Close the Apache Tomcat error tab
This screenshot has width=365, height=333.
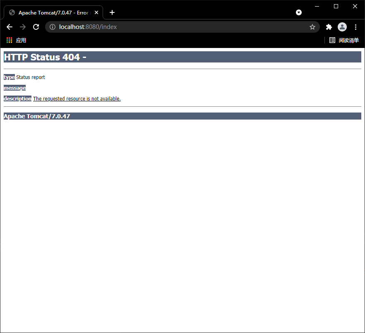pos(96,12)
